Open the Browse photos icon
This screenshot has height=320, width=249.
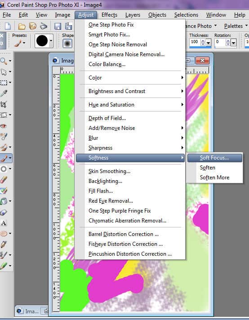click(x=33, y=26)
